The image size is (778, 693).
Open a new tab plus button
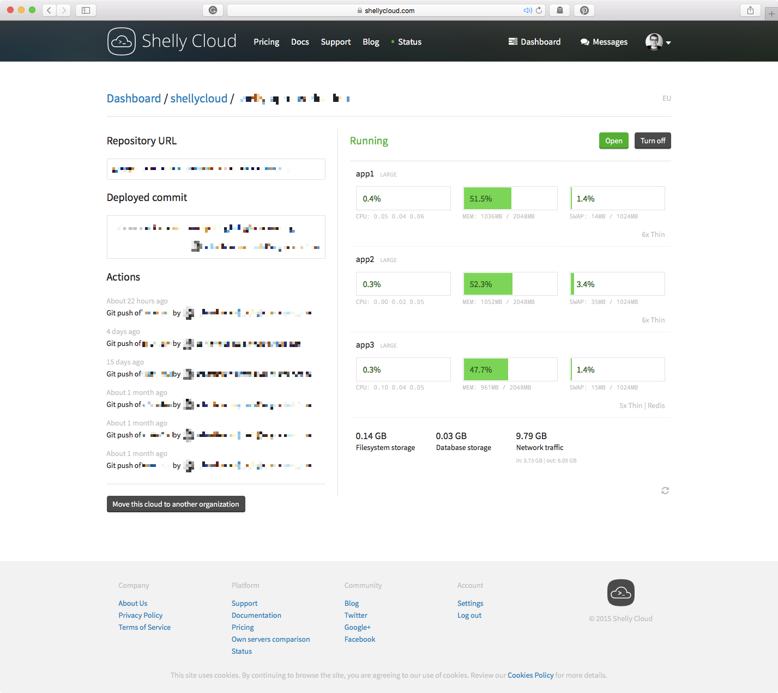point(771,14)
